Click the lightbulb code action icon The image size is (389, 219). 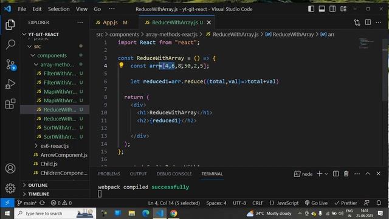tap(121, 65)
